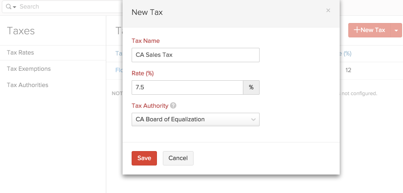Click the percent sign addon beside rate
This screenshot has width=403, height=193.
(251, 87)
